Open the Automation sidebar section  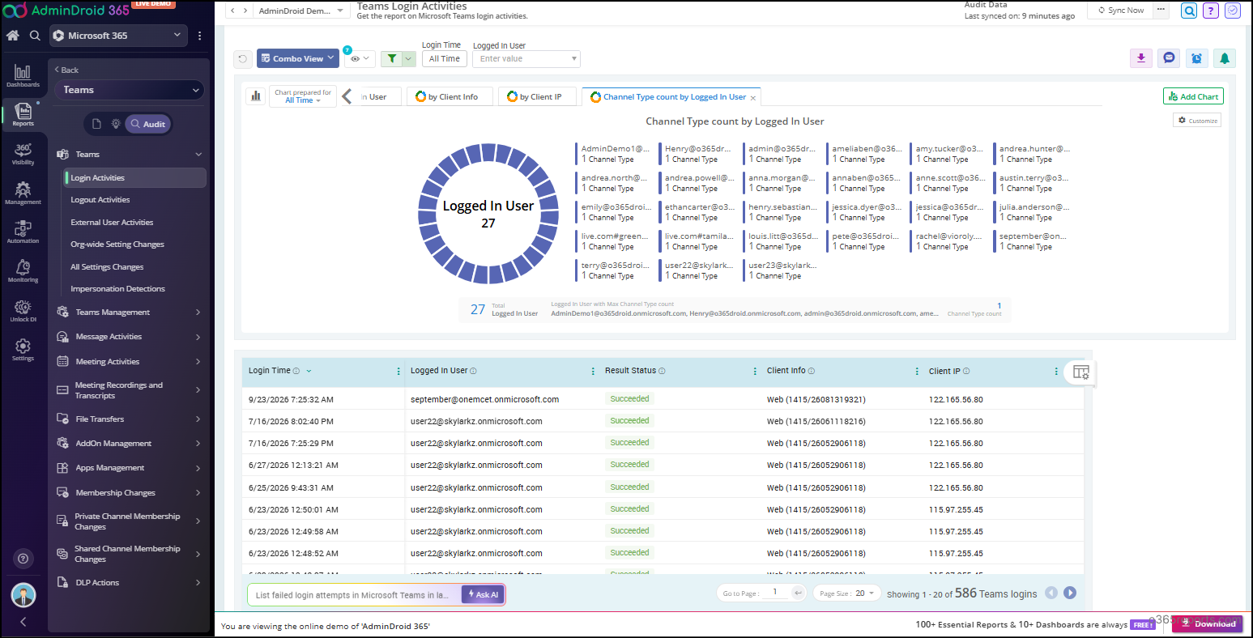tap(23, 232)
